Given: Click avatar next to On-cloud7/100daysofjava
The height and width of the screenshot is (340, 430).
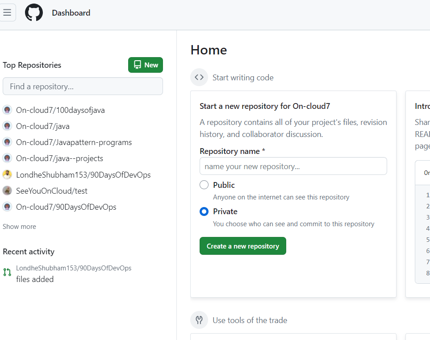Looking at the screenshot, I should pyautogui.click(x=7, y=110).
